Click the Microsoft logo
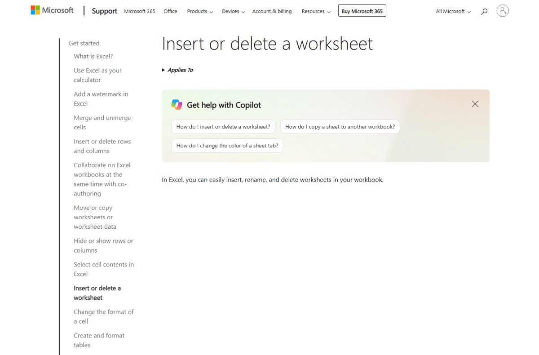539x355 pixels. (x=52, y=10)
